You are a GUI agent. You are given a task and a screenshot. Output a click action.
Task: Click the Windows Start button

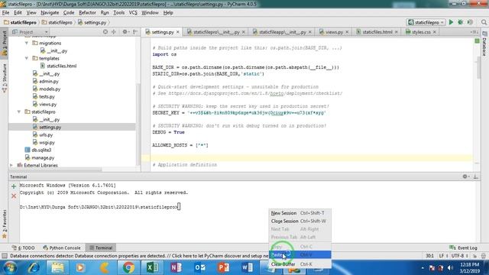pyautogui.click(x=10, y=267)
